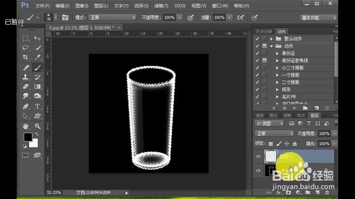355x199 pixels.
Task: Open the 不透明度 slider dropdown in options bar
Action: [x=180, y=18]
